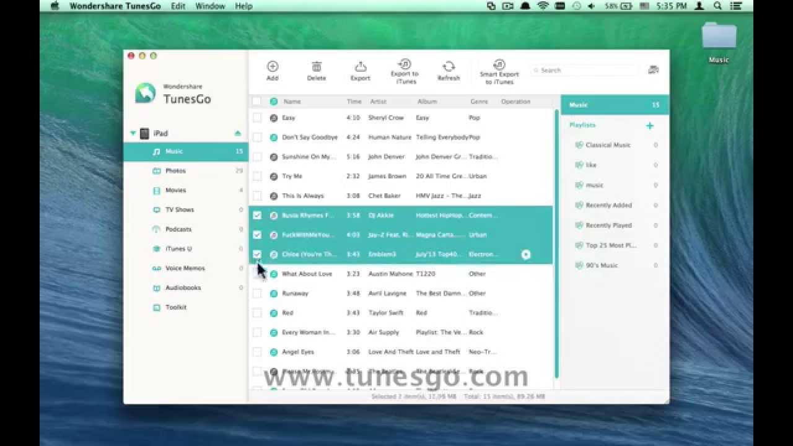Open the Window menu
This screenshot has height=446, width=793.
[x=210, y=6]
